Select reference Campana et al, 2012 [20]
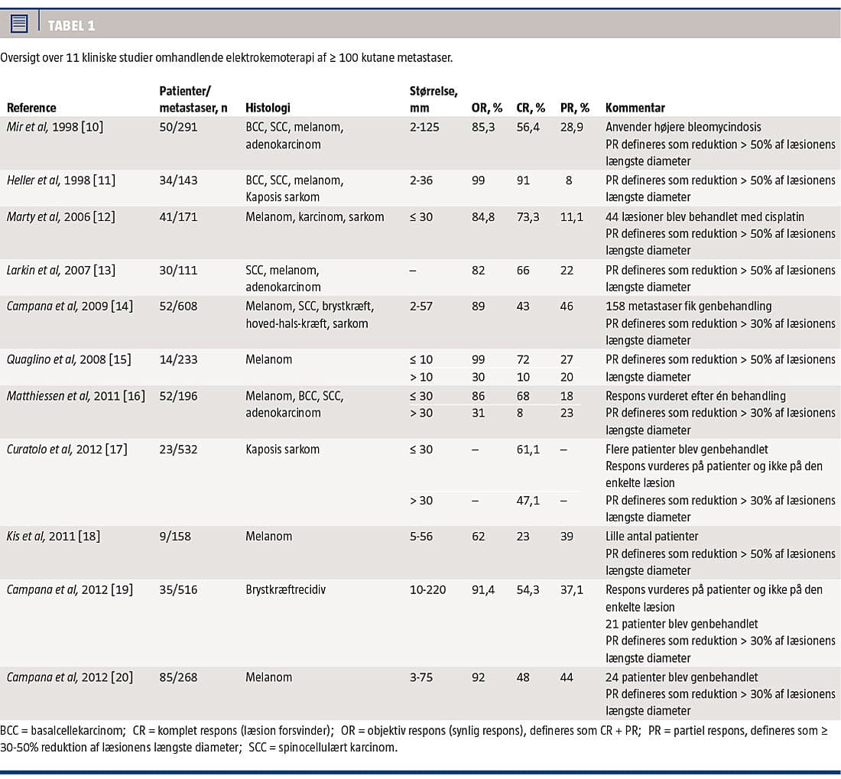 pos(70,677)
